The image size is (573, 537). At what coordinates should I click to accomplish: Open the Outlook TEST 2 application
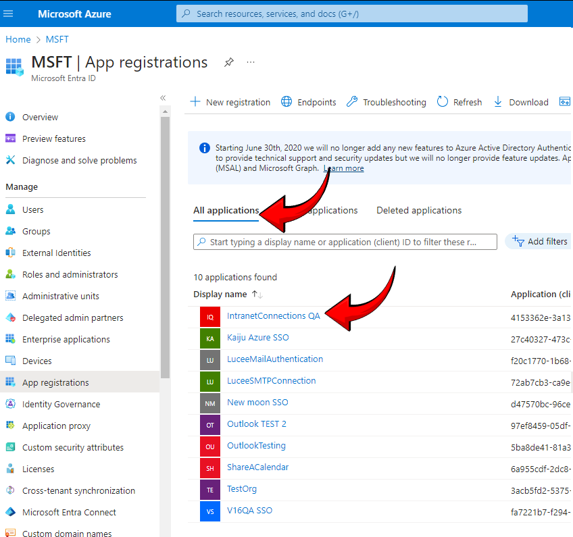(x=257, y=424)
